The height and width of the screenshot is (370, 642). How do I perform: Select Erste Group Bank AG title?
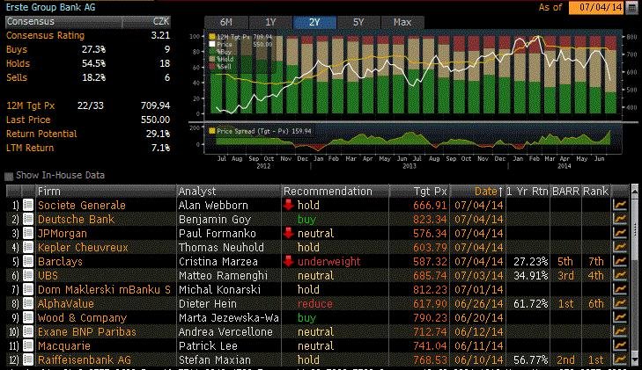[x=50, y=7]
